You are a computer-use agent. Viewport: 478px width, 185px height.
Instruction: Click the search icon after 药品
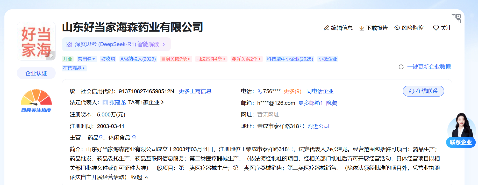click(x=101, y=137)
